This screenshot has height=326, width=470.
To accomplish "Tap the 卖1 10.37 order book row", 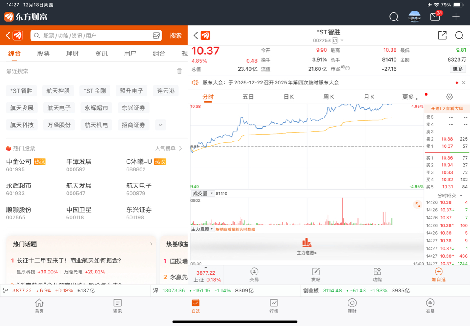I will [x=447, y=146].
